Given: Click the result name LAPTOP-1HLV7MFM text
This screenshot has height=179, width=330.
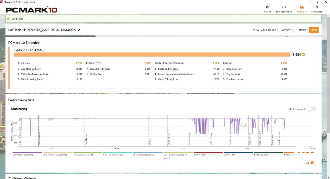Looking at the screenshot, I should [x=42, y=30].
